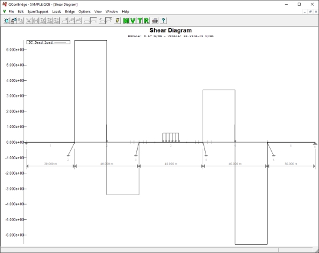Open the Bridge menu

(x=70, y=12)
